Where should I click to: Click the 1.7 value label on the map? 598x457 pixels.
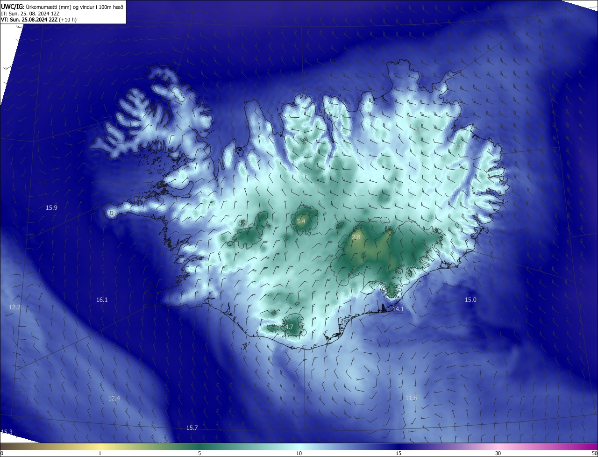click(x=289, y=327)
